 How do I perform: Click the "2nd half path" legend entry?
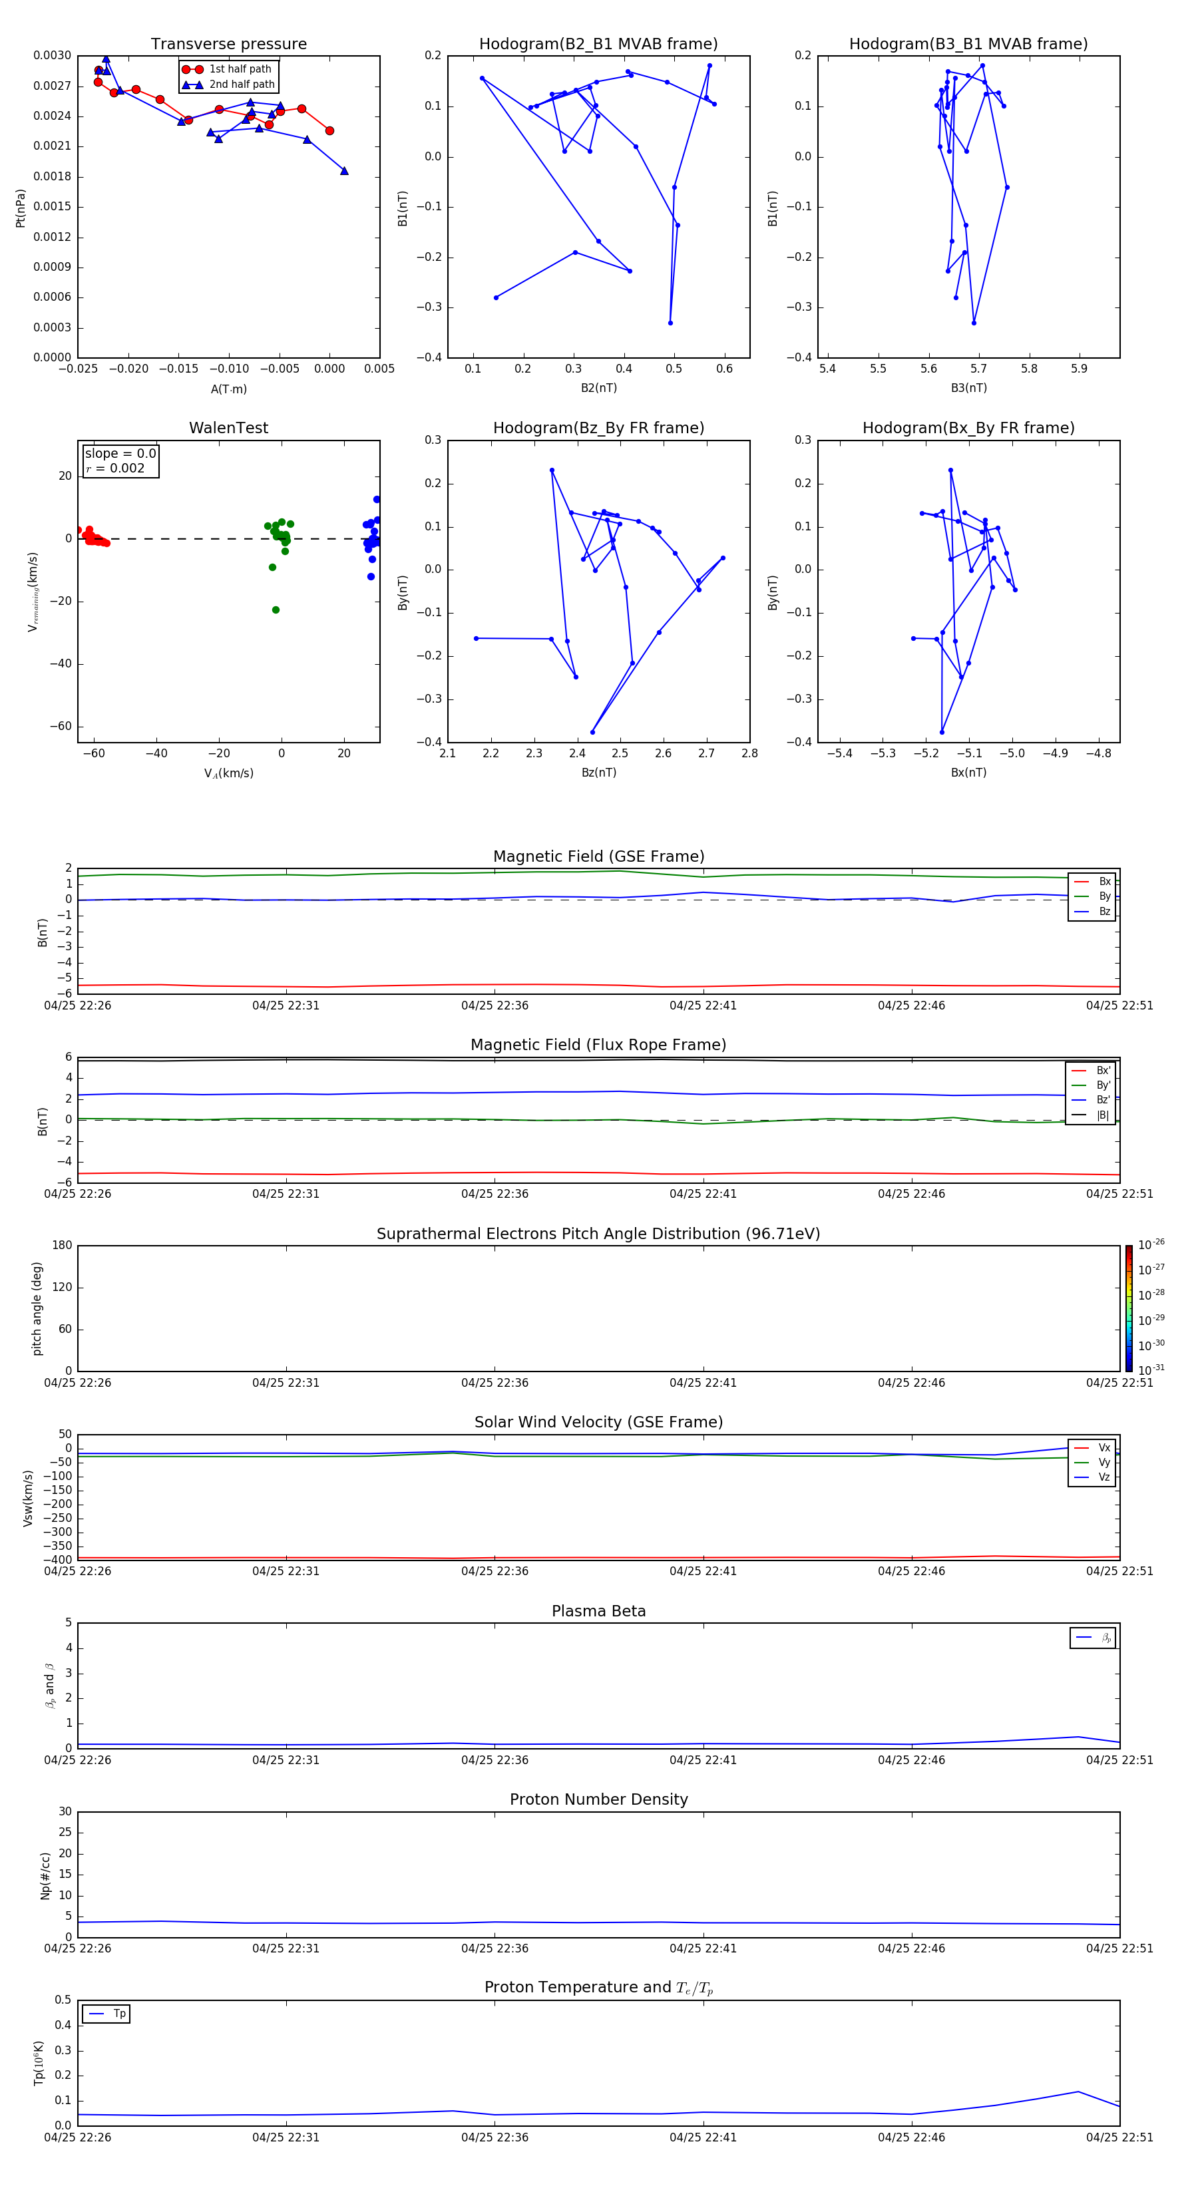point(228,85)
